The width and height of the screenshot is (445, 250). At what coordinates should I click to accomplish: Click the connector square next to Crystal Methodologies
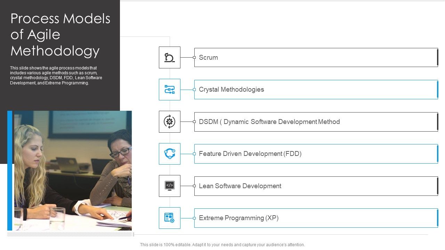click(x=194, y=89)
